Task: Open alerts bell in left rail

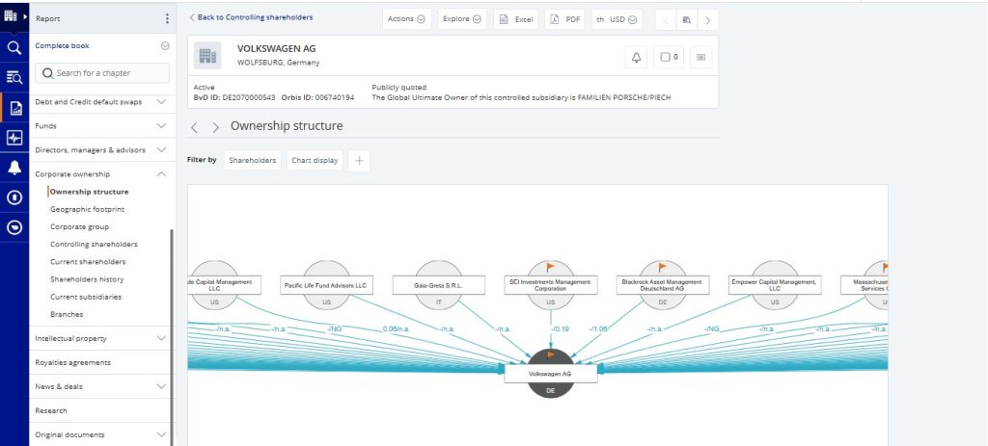Action: 14,168
